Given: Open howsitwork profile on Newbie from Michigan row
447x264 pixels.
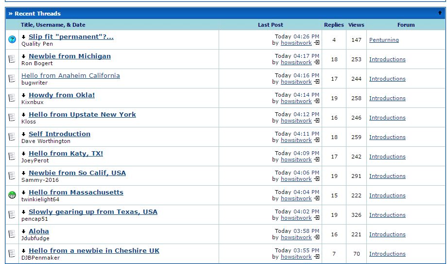Looking at the screenshot, I should (296, 62).
